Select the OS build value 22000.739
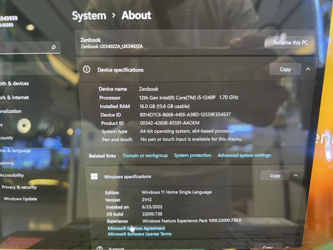Screen dimensions: 333x250 click(x=152, y=214)
